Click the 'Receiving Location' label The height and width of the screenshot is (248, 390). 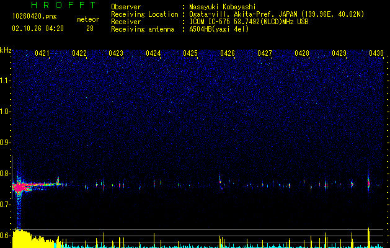[x=144, y=14]
